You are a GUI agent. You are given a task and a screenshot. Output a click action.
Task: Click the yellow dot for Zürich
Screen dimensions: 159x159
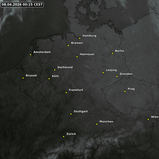click(64, 137)
